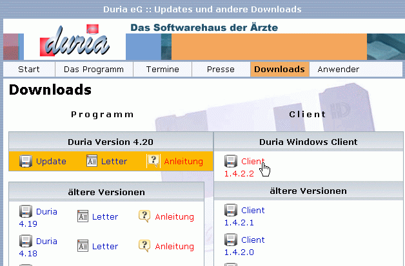The height and width of the screenshot is (266, 405).
Task: Click the download icon beside Duria 4.19
Action: [x=26, y=211]
